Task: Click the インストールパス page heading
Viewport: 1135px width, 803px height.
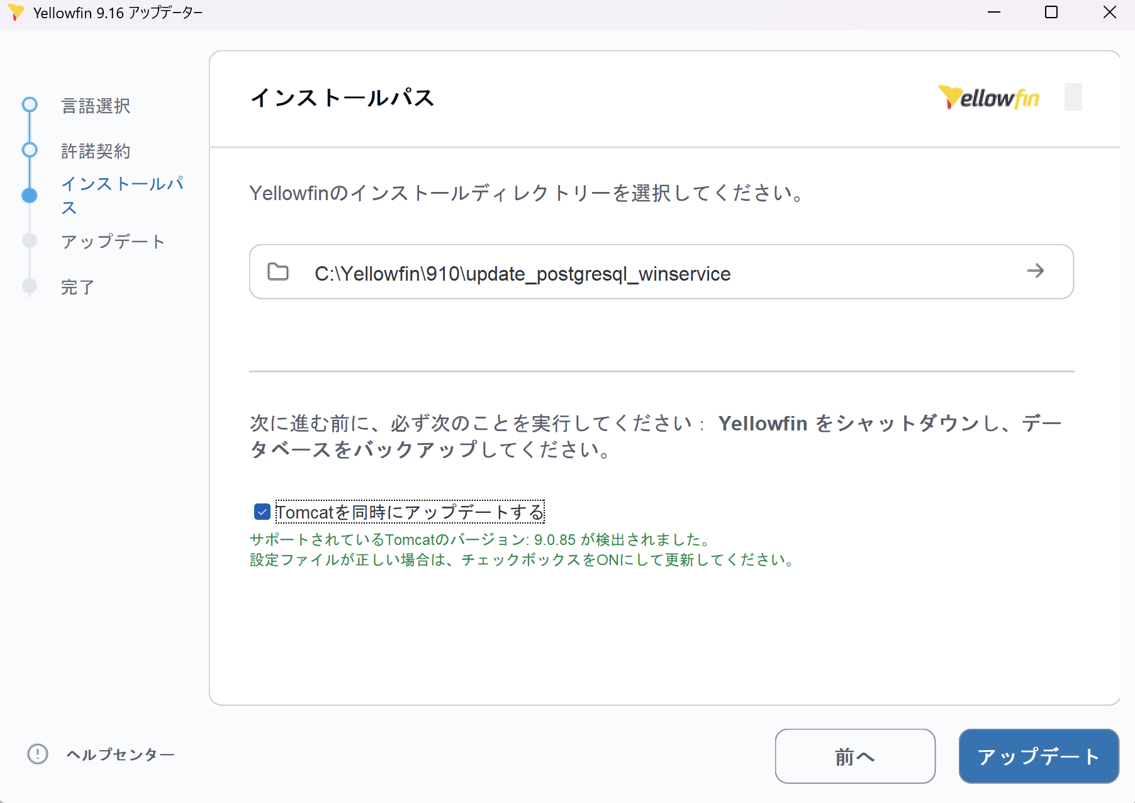Action: coord(343,98)
